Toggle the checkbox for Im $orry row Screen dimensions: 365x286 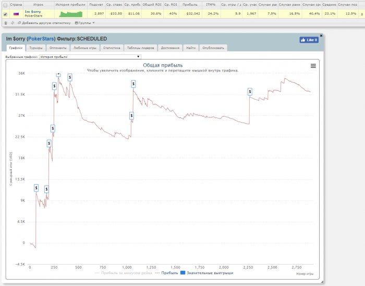[x=5, y=14]
